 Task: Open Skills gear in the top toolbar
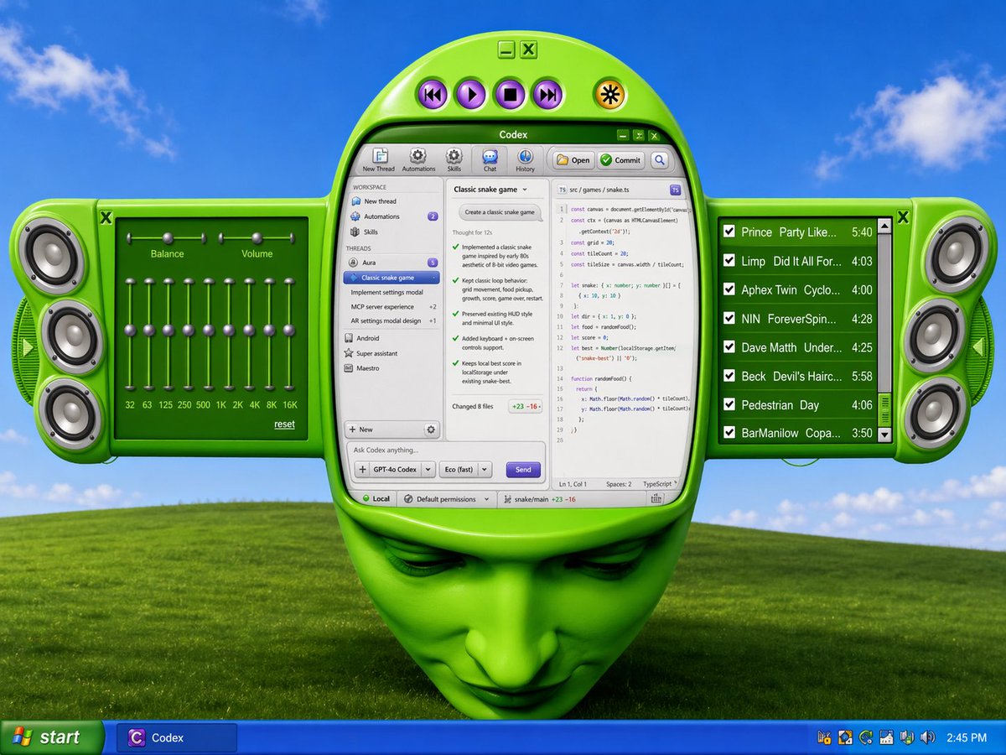454,159
